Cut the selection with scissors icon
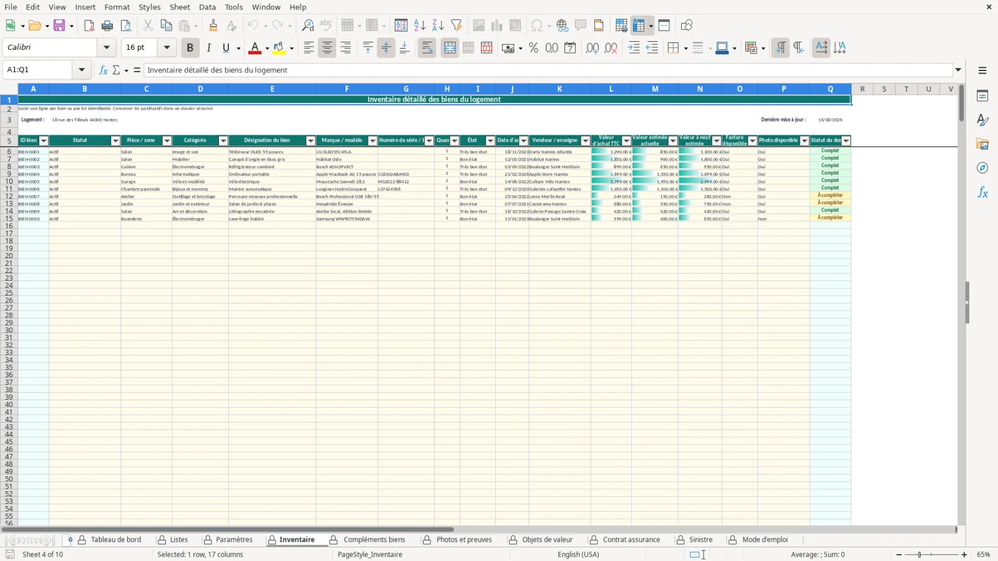The image size is (998, 561). (x=148, y=26)
